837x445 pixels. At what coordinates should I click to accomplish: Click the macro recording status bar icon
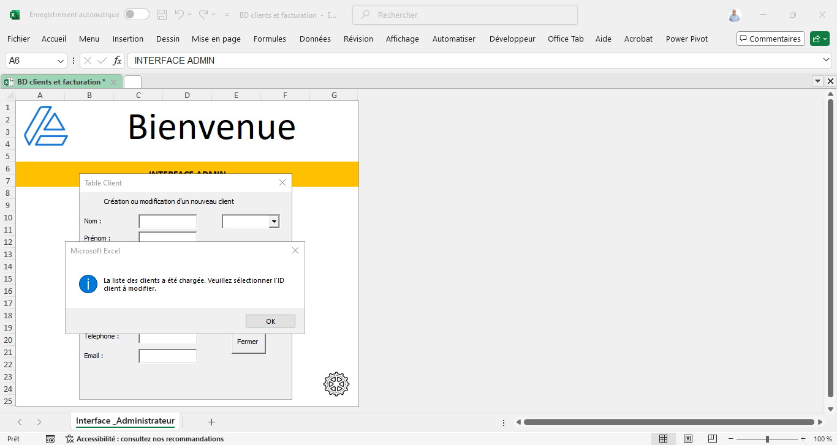(50, 439)
